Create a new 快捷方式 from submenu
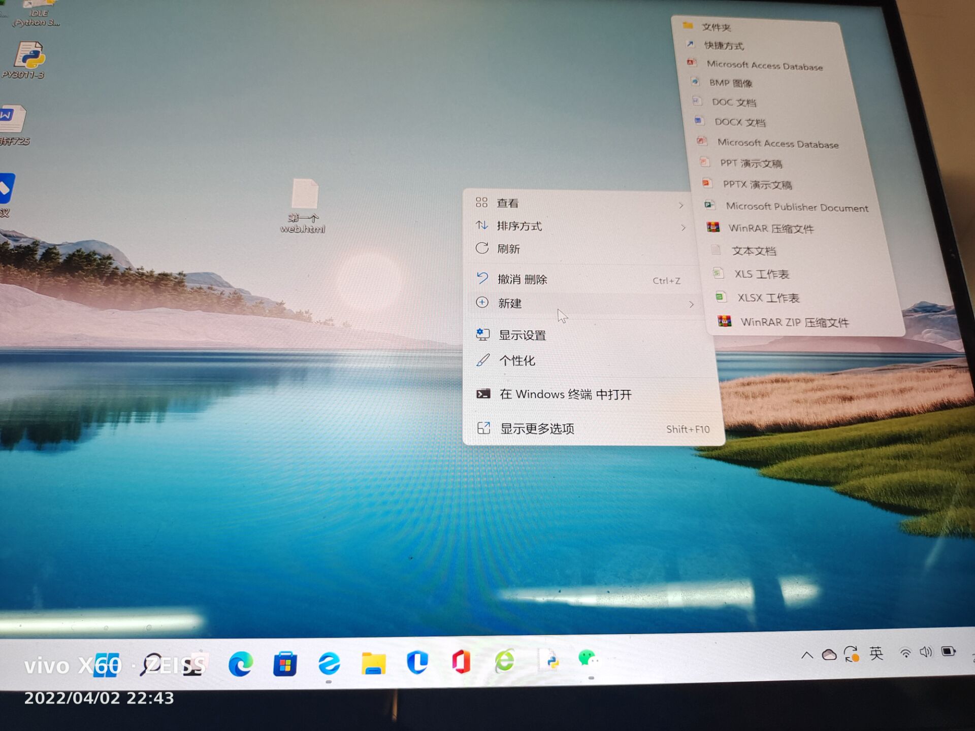Image resolution: width=975 pixels, height=731 pixels. 760,46
